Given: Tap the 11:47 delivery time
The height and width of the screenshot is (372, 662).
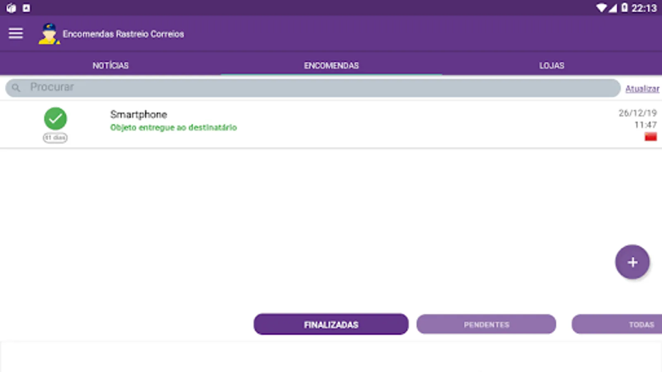Looking at the screenshot, I should coord(645,125).
